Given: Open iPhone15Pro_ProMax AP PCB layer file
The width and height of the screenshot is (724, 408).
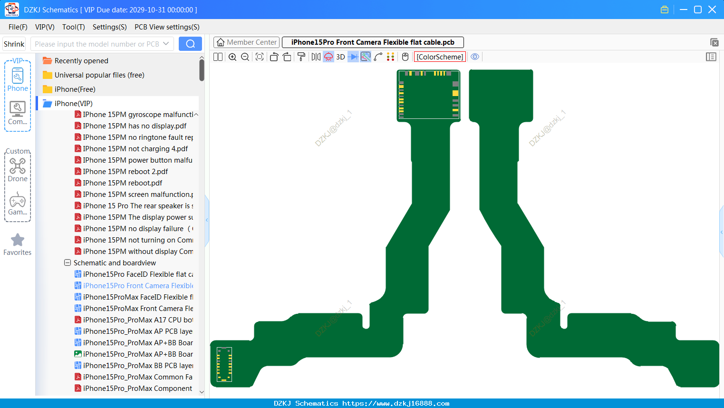Looking at the screenshot, I should pyautogui.click(x=134, y=331).
